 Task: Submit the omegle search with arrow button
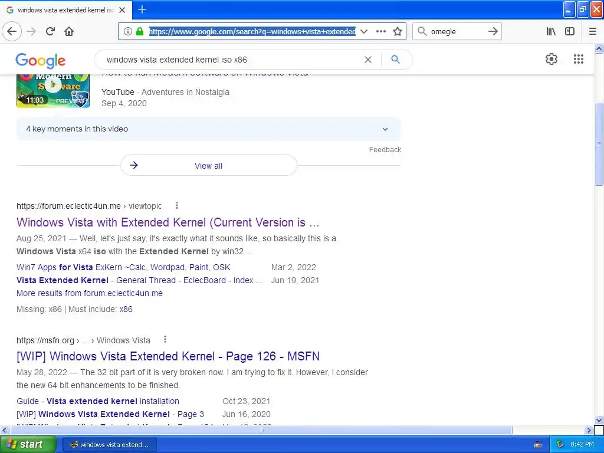[493, 31]
